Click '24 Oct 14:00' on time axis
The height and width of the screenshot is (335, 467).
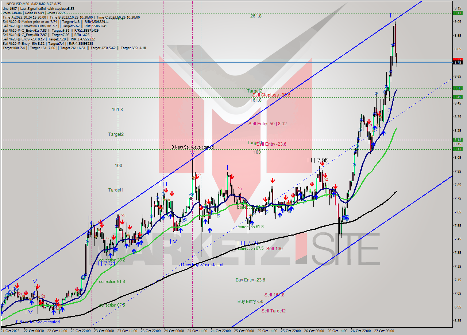click(197, 331)
